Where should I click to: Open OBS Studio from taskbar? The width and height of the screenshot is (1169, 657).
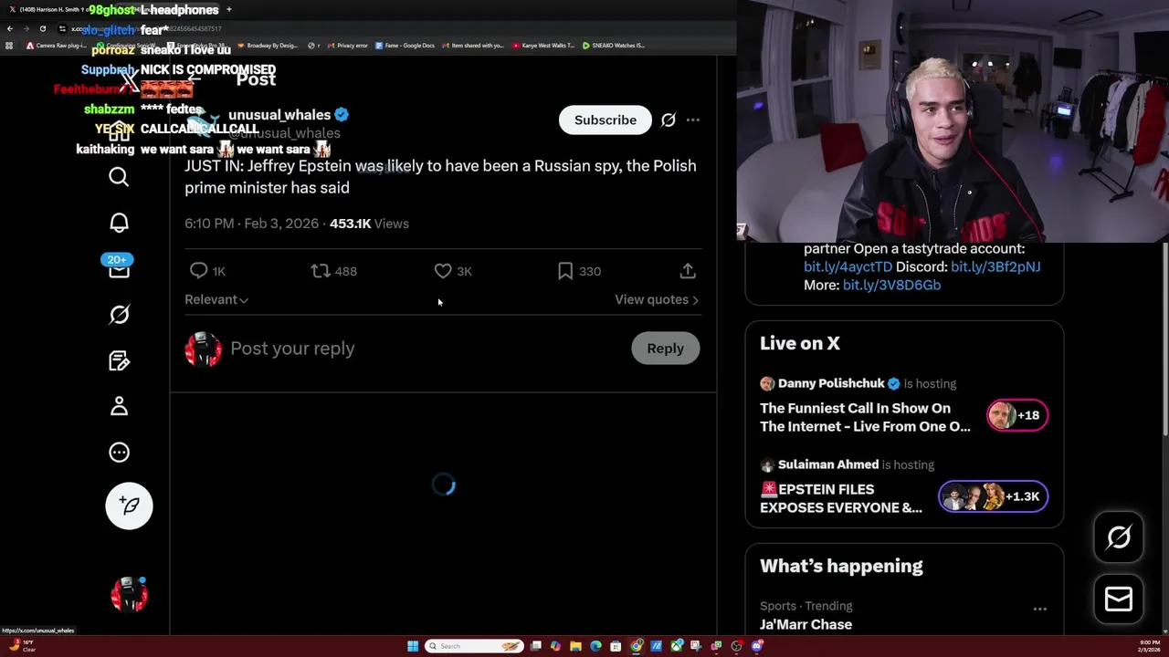click(x=736, y=646)
